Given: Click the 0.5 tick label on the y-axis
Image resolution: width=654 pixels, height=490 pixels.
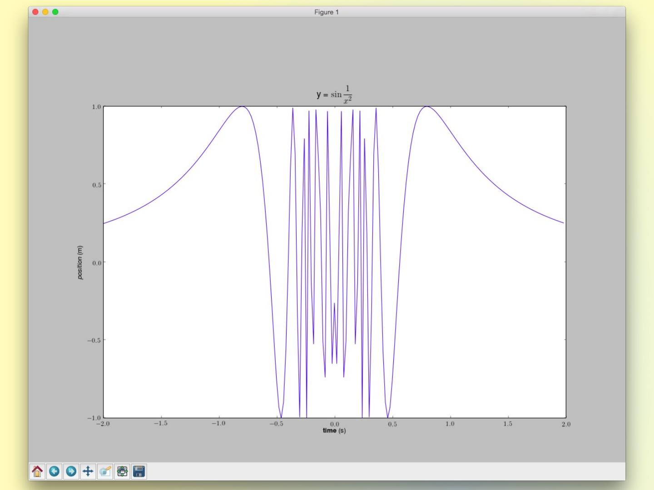Looking at the screenshot, I should coord(96,185).
